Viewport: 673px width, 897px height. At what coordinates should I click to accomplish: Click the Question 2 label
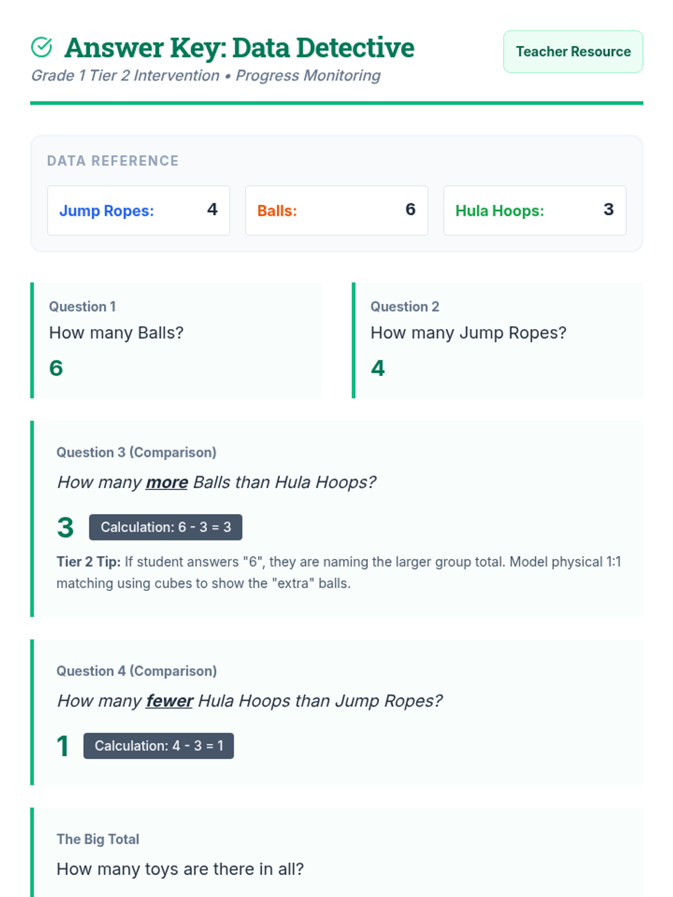click(404, 307)
